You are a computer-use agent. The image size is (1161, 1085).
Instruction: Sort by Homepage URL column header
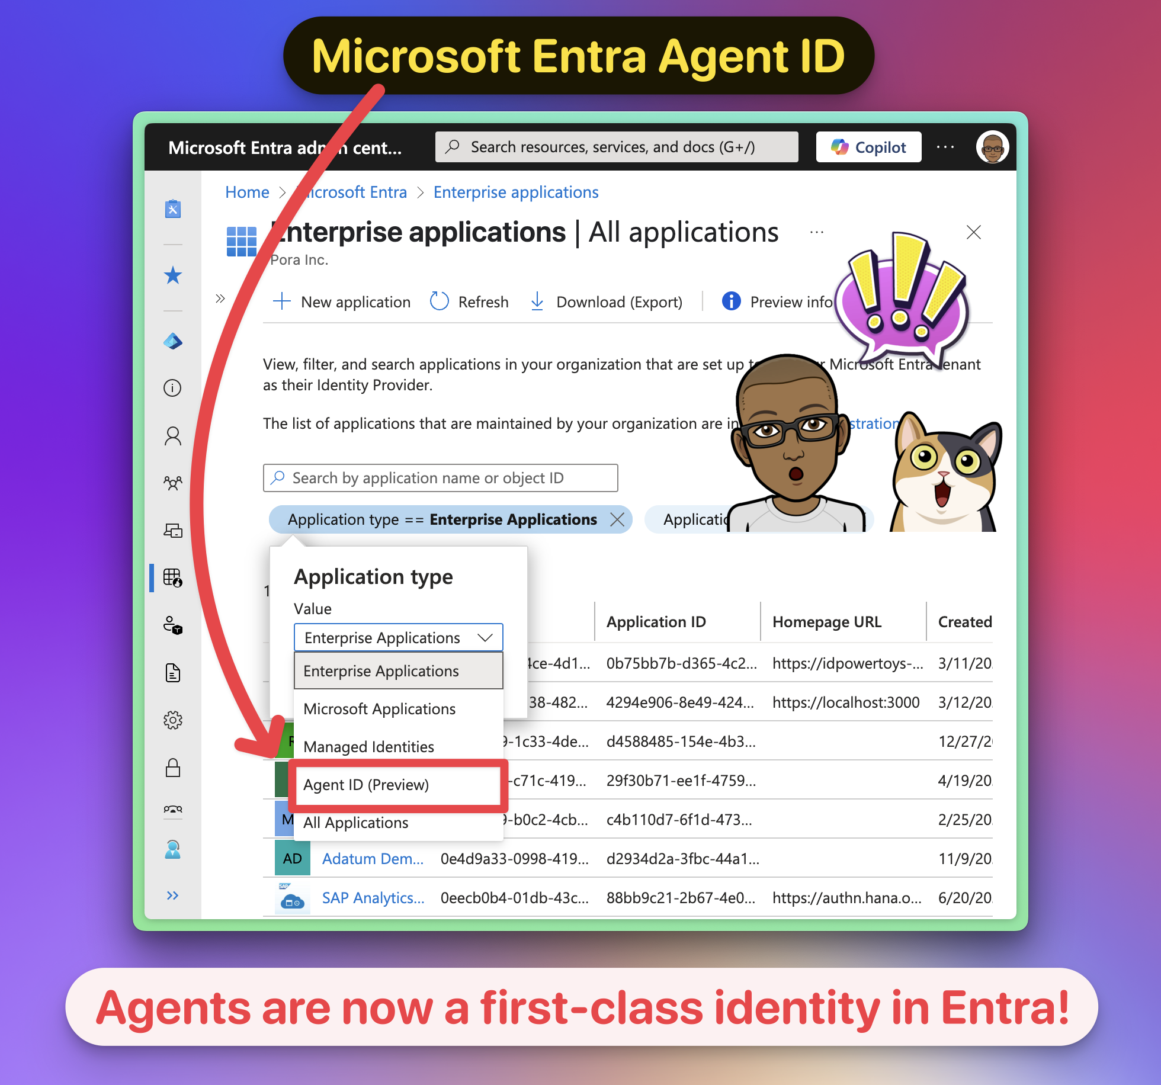(x=827, y=622)
